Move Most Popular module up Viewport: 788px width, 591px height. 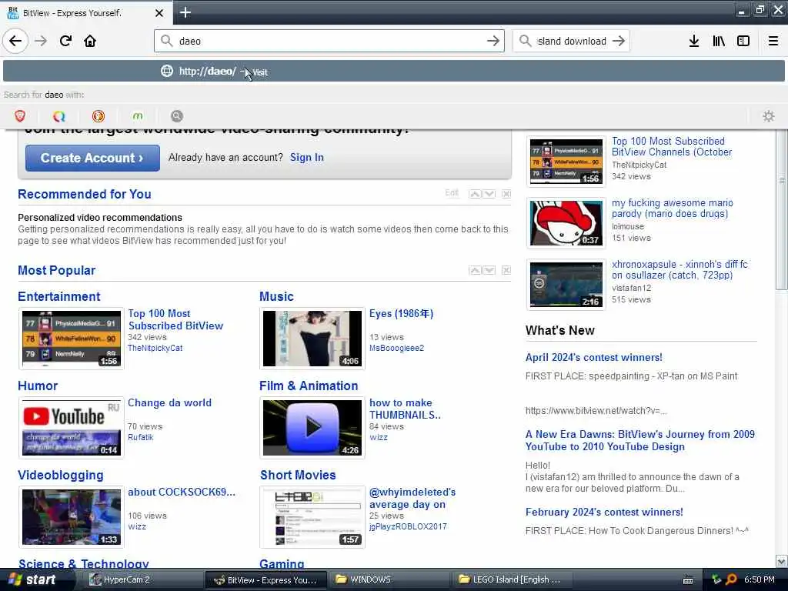(x=475, y=270)
